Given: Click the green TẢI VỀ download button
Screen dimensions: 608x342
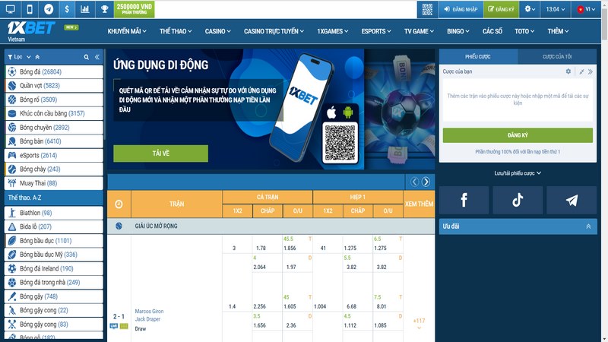Looking at the screenshot, I should 160,154.
